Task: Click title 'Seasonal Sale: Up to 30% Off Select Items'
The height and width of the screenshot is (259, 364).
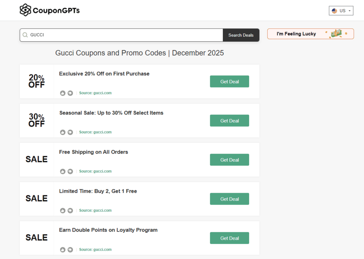Action: click(111, 113)
